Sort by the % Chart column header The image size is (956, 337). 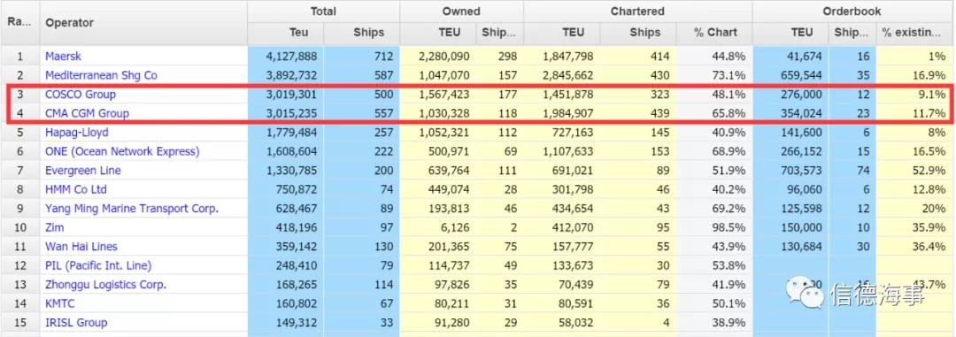click(714, 33)
